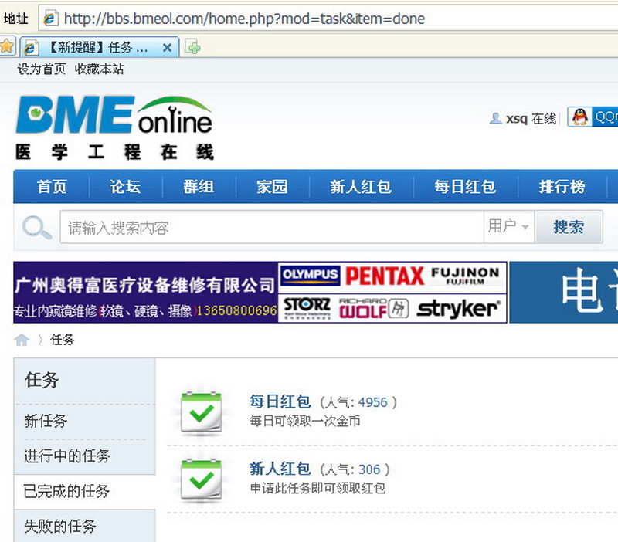Click the search content input field

coord(270,228)
